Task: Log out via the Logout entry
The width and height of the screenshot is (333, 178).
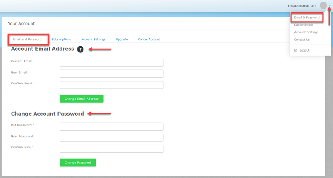Action: coord(304,50)
